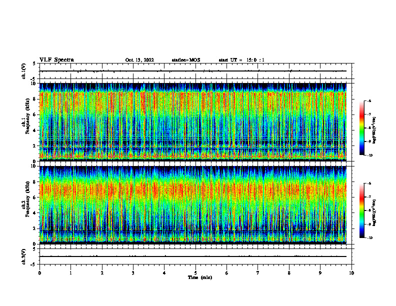
Task: Click time axis tick label "4"
Action: pos(164,273)
